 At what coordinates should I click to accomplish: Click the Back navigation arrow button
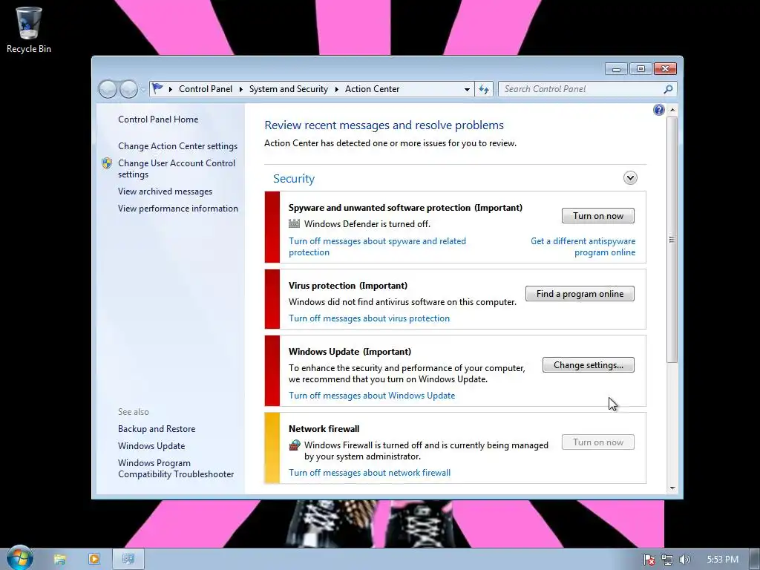click(x=108, y=89)
